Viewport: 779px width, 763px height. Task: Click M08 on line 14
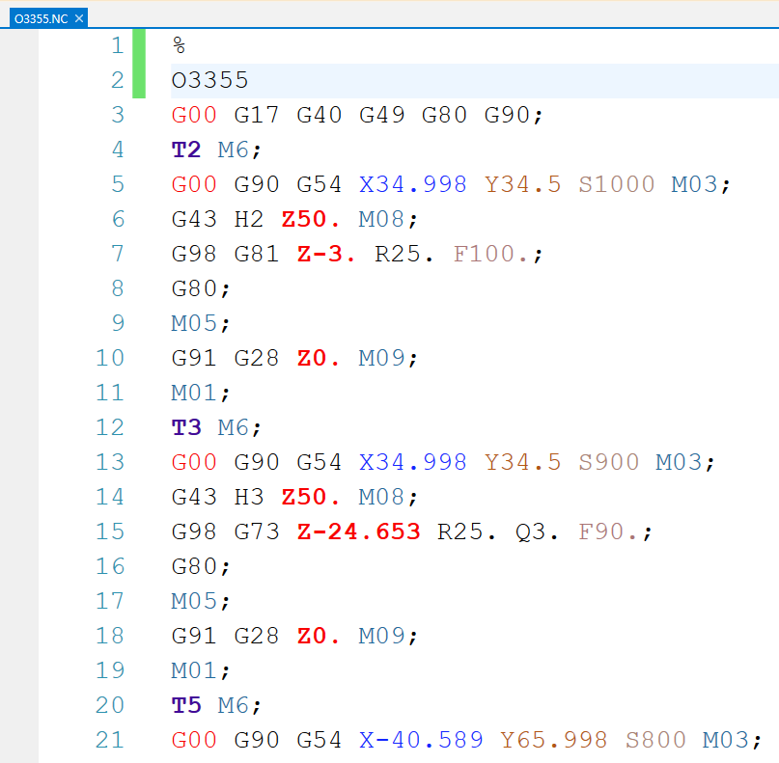coord(381,498)
